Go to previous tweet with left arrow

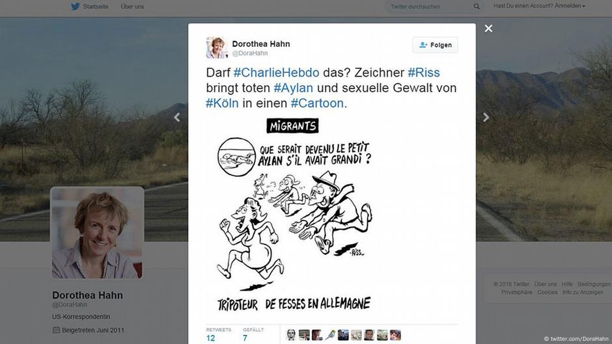(x=177, y=117)
